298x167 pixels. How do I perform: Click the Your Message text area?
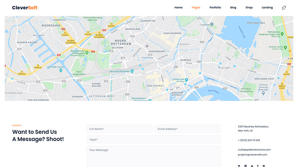153,156
